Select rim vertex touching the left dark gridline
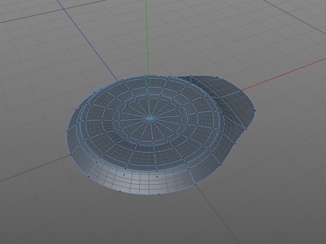This screenshot has height=244, width=326. click(x=71, y=154)
